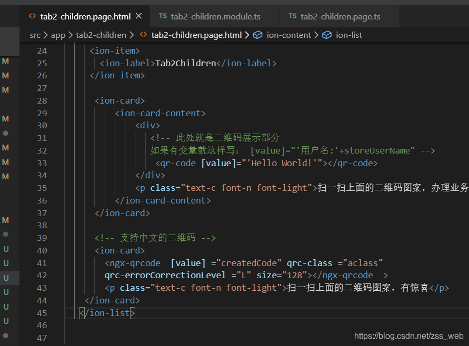Open the src breadcrumb folder
Screen dimensions: 469x346
click(x=35, y=35)
